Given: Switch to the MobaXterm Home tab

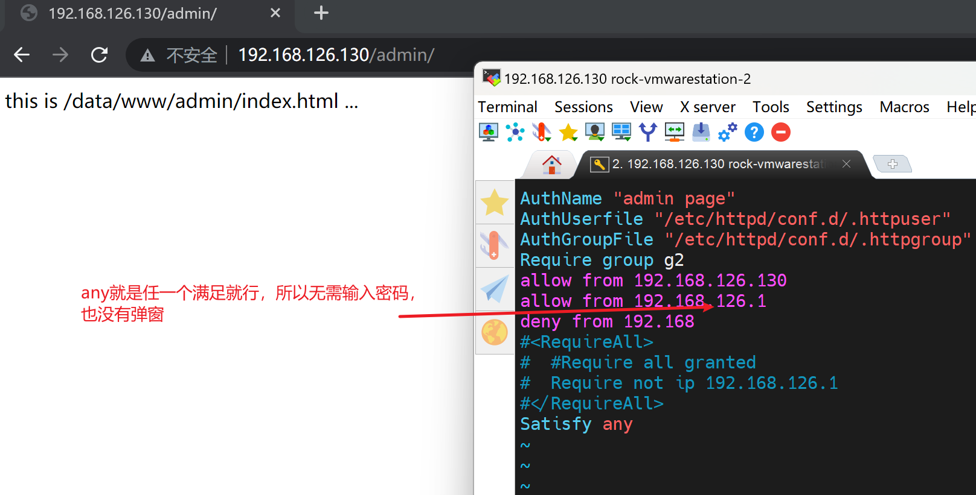Looking at the screenshot, I should point(551,164).
